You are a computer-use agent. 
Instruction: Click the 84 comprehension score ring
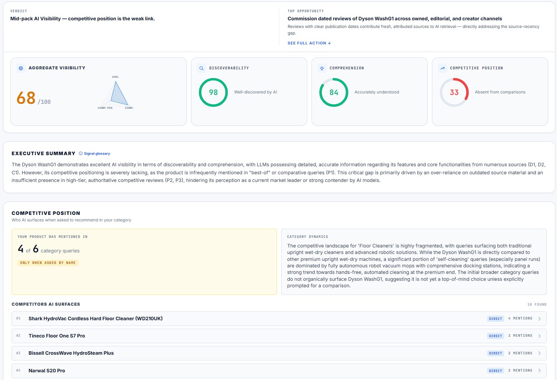pyautogui.click(x=334, y=92)
